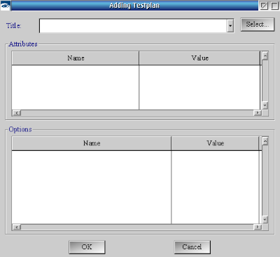Click Attributes vertical scrollbar up arrow

click(265, 55)
